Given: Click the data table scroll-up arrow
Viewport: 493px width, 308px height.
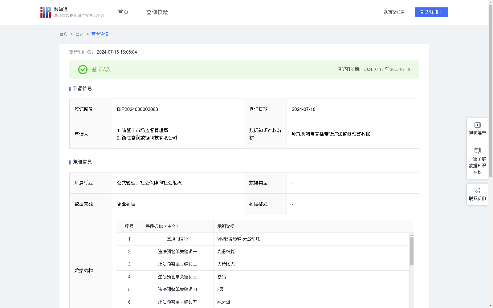Looking at the screenshot, I should 412,235.
